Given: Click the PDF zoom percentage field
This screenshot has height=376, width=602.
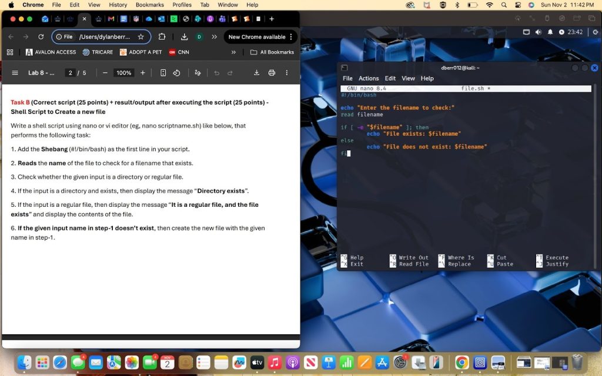Looking at the screenshot, I should pyautogui.click(x=123, y=73).
